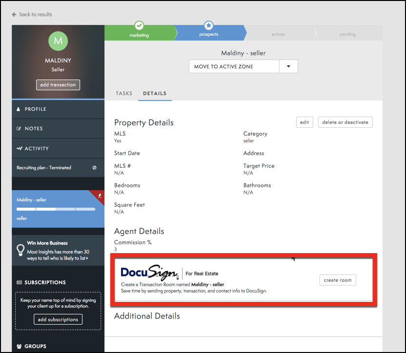Click the prospects star stage icon

pos(209,25)
